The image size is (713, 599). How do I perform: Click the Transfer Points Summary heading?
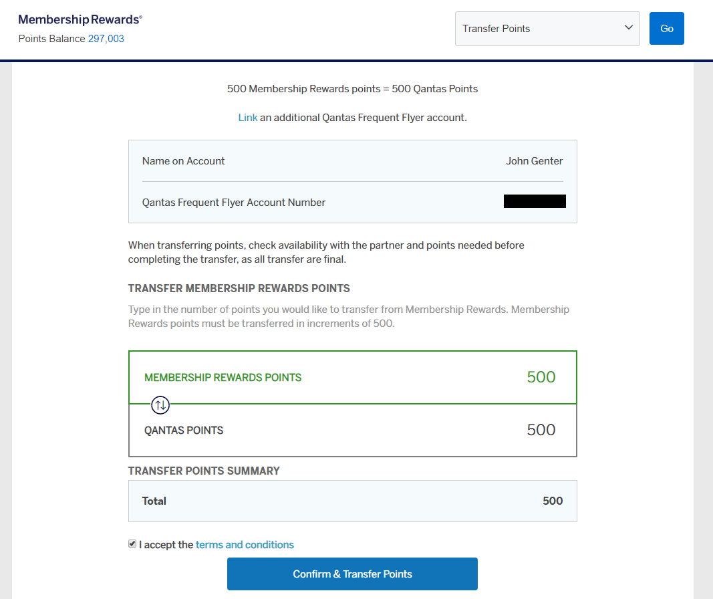[204, 471]
